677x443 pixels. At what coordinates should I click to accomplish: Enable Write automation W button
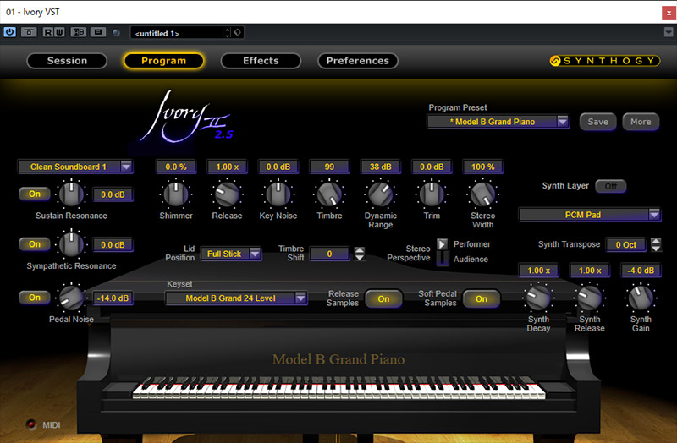[x=59, y=32]
